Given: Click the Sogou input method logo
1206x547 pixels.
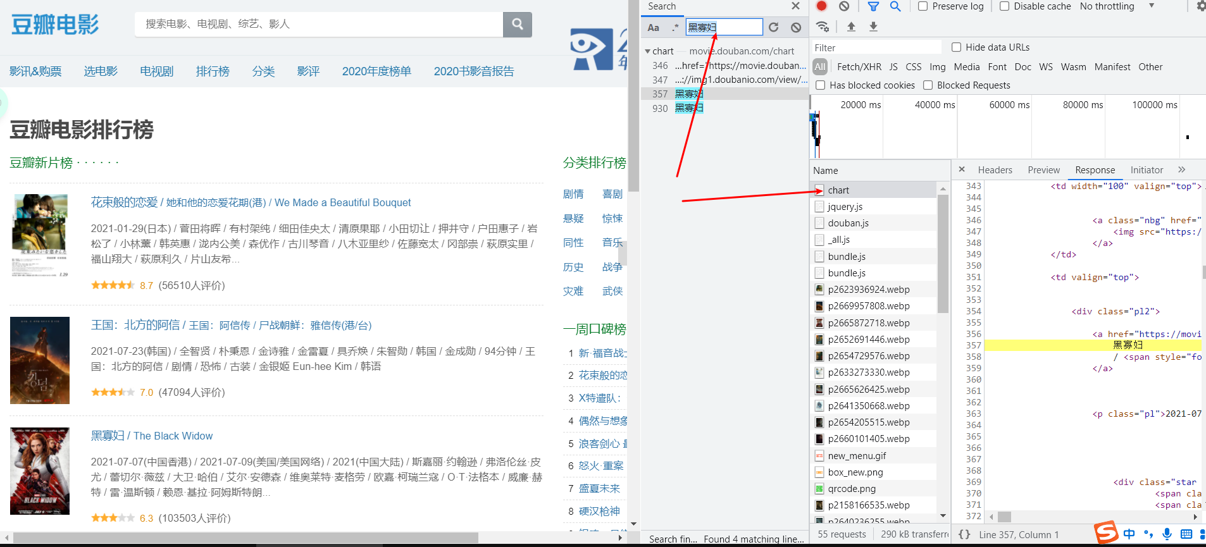Looking at the screenshot, I should 1106,532.
